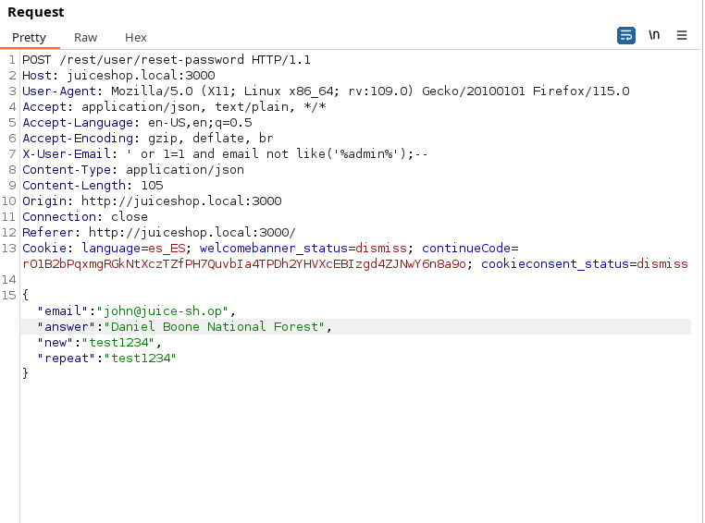Switch to the Pretty tab
The width and height of the screenshot is (705, 523).
29,37
